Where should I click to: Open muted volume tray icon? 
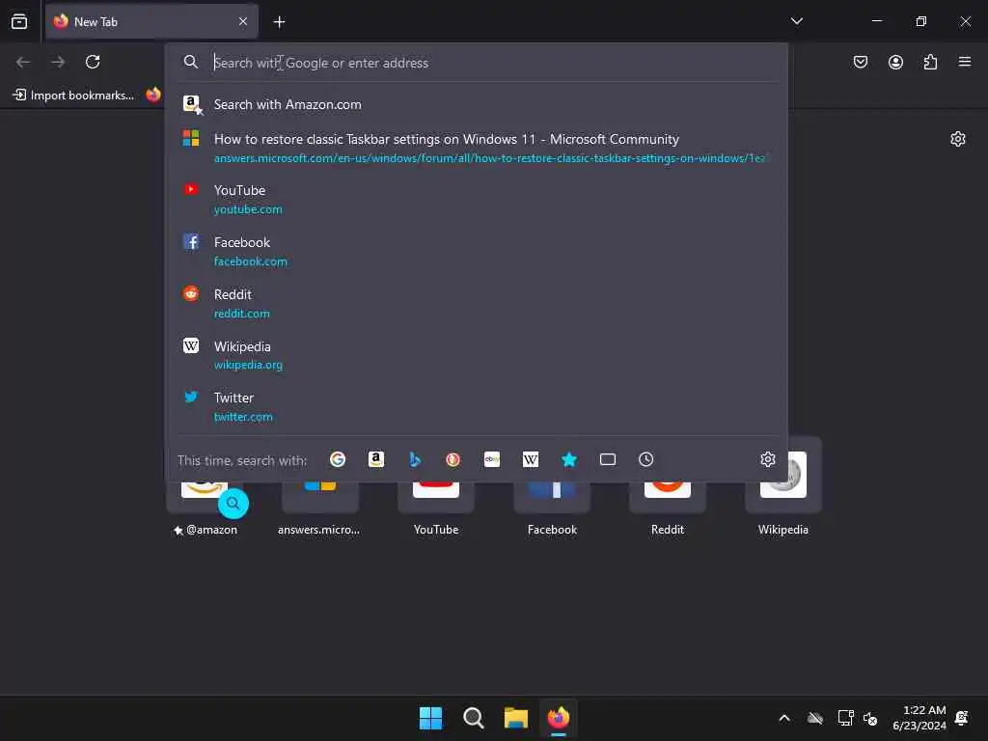point(870,718)
